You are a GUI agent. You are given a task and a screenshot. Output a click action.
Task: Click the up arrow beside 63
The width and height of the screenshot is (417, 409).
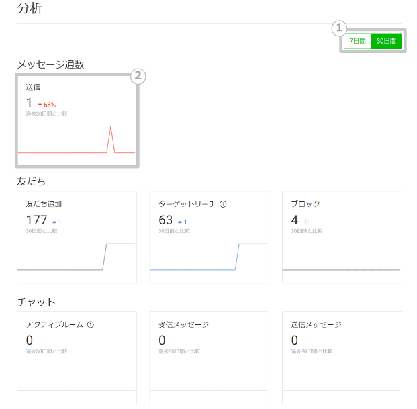point(180,222)
